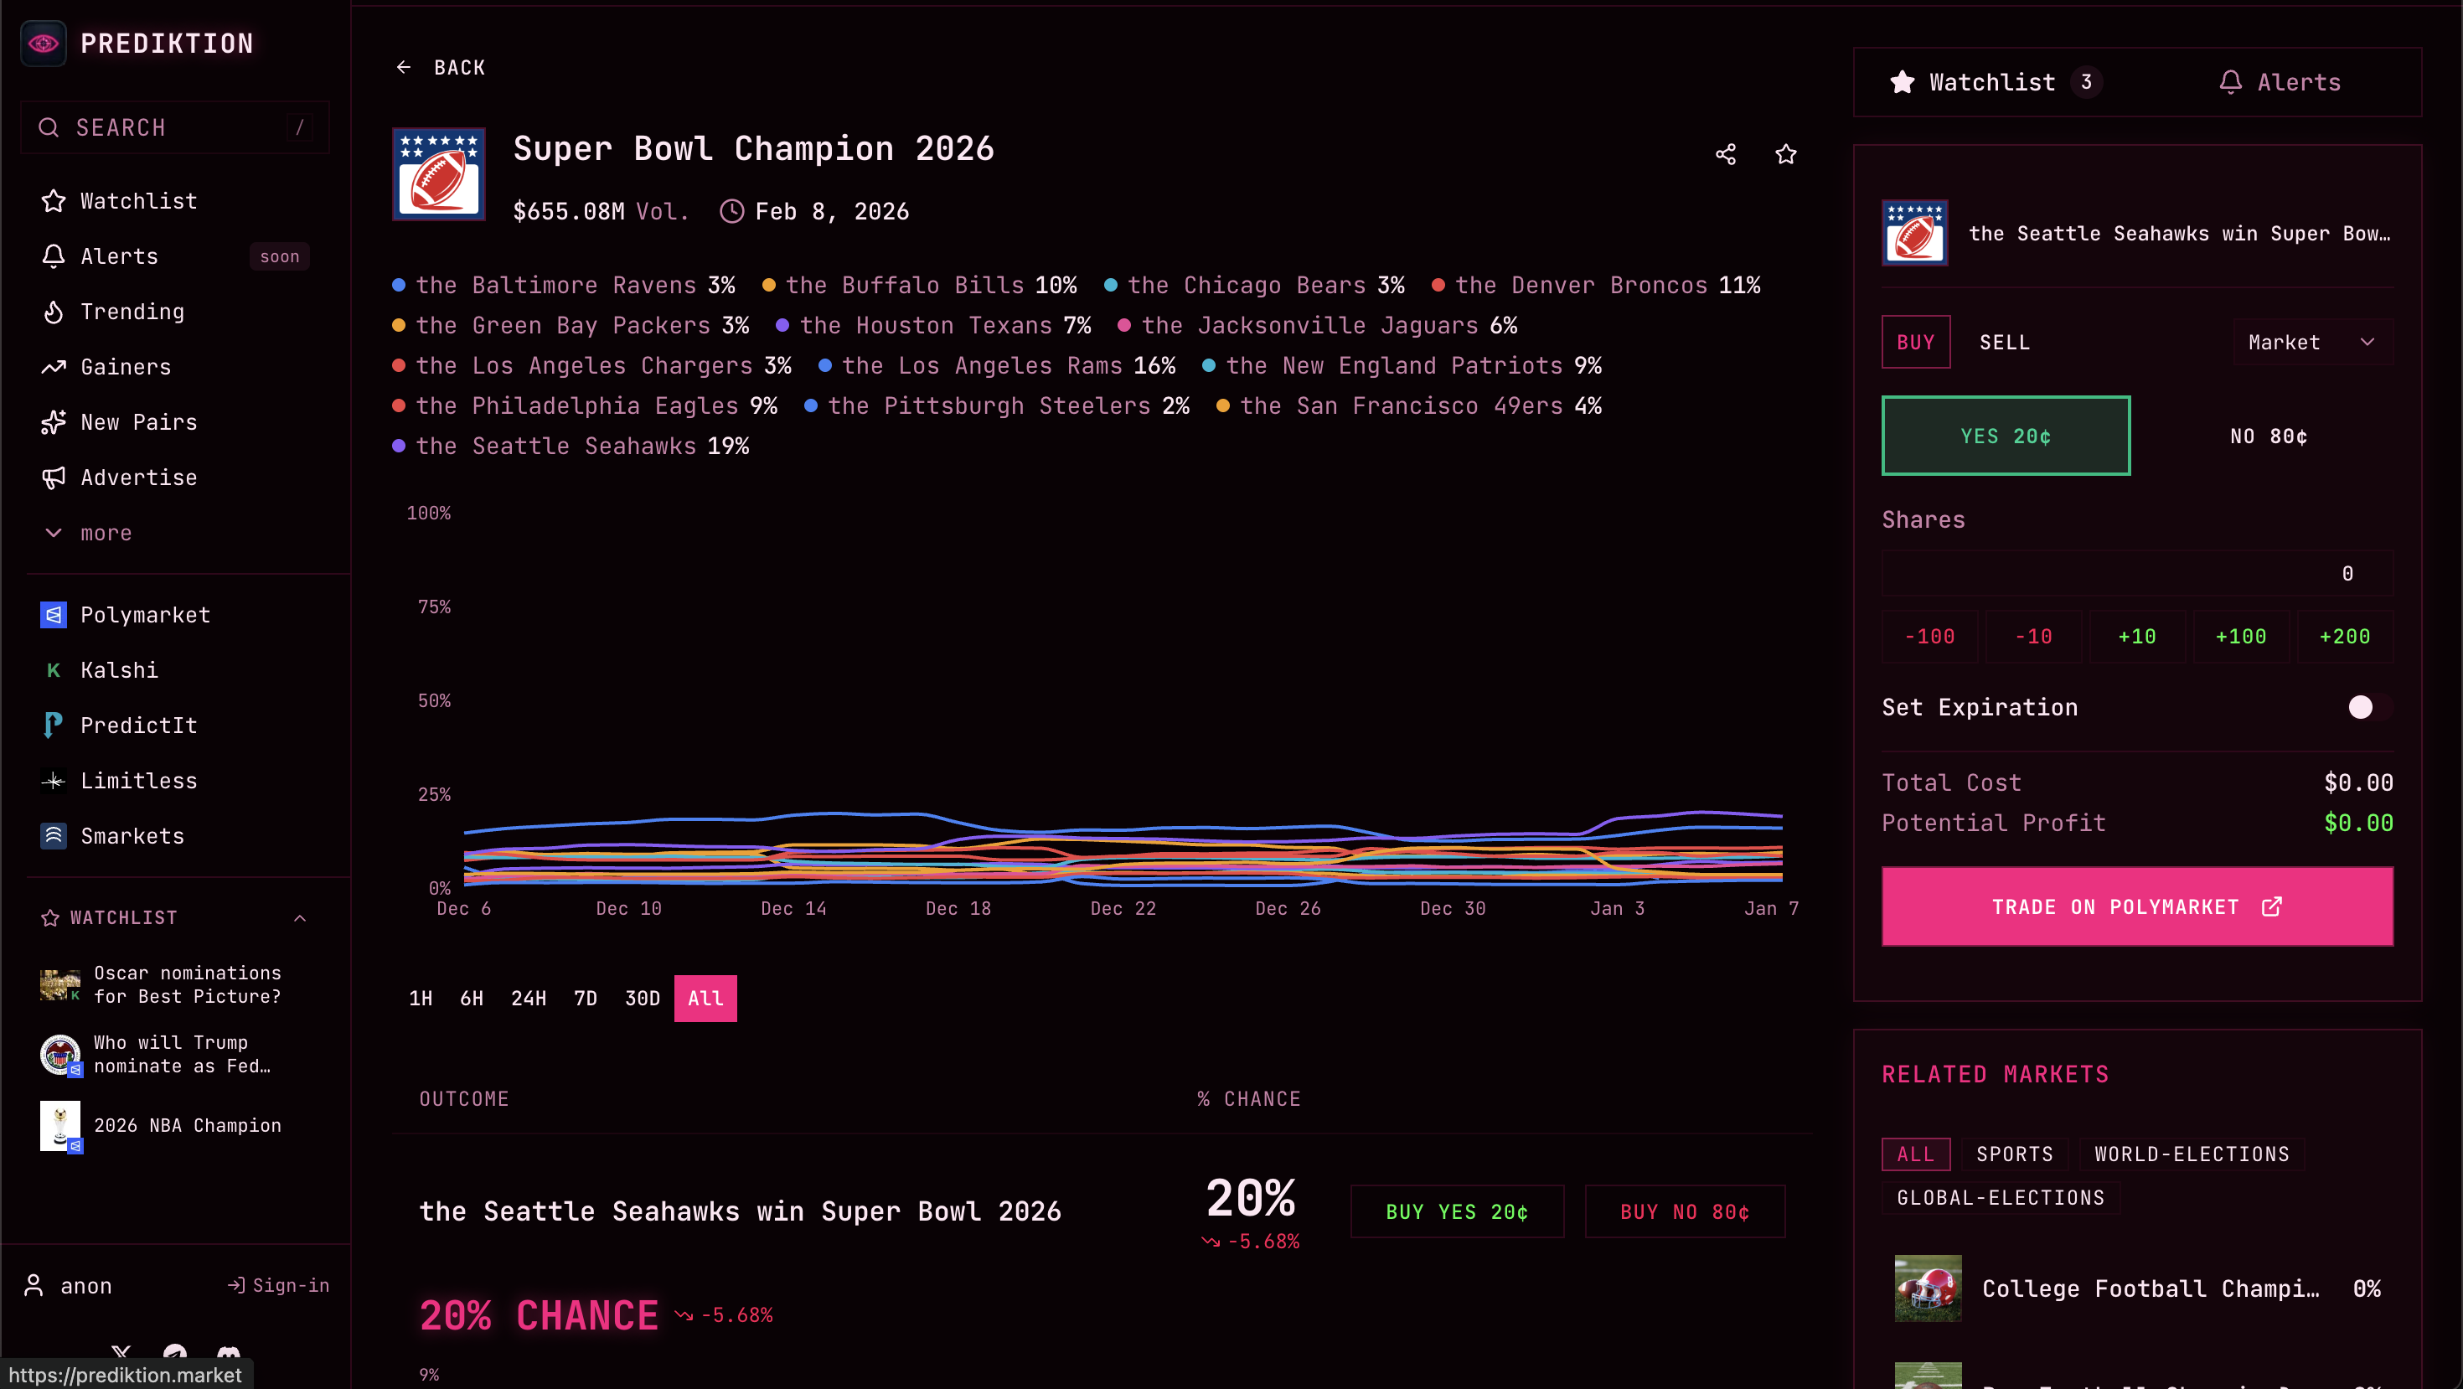This screenshot has height=1389, width=2463.
Task: Switch to the SELL tab
Action: (x=2004, y=343)
